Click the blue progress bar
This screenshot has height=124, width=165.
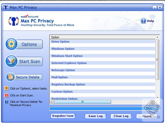[x=105, y=109]
